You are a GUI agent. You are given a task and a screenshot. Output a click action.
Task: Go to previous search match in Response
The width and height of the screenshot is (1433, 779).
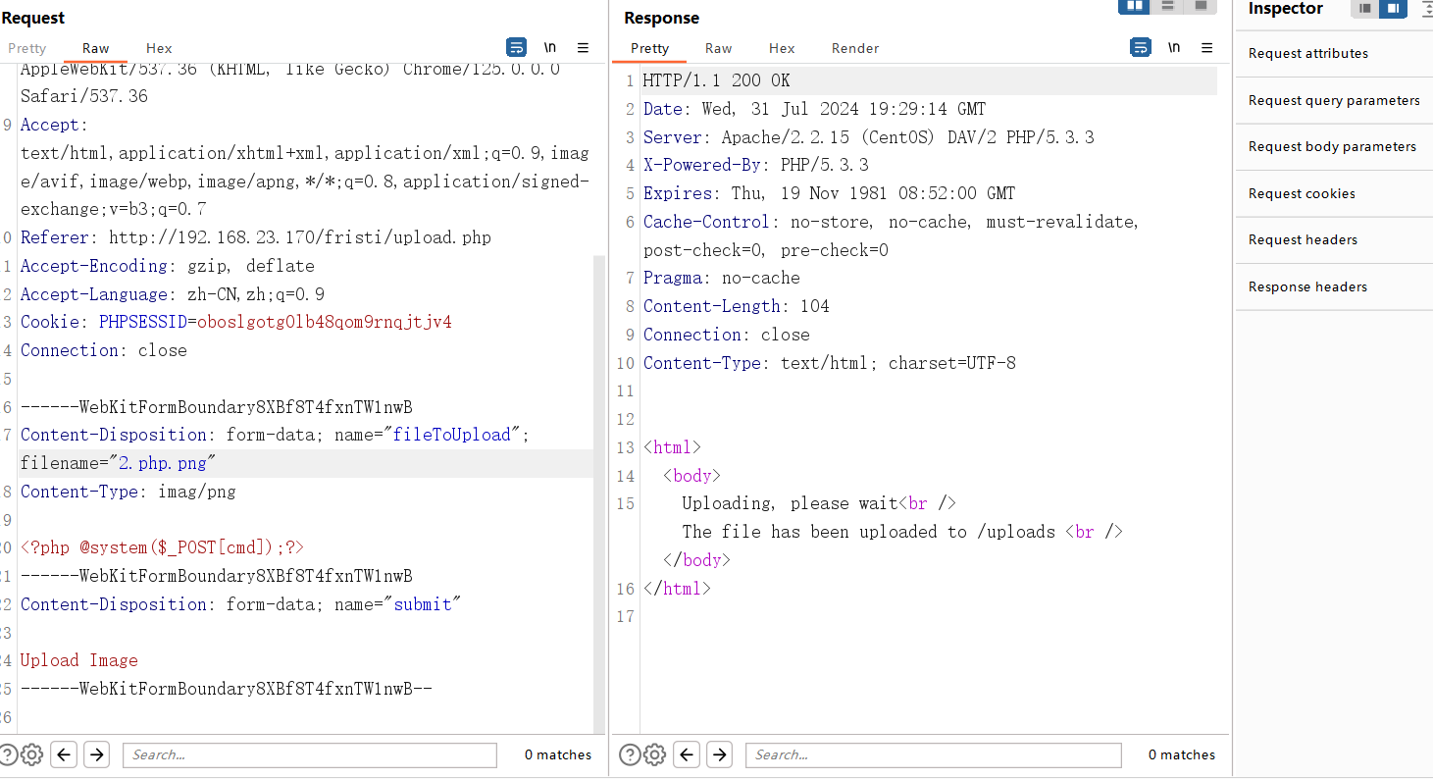pos(688,754)
